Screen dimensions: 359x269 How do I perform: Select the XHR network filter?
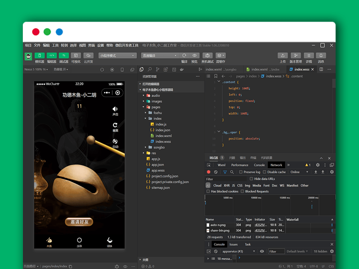coord(227,185)
